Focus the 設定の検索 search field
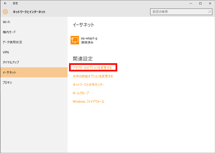Viewport: 215px width, 153px height. tap(181, 12)
